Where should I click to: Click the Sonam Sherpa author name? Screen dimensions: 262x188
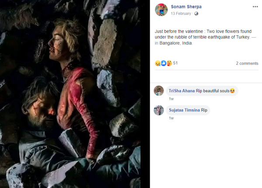click(186, 7)
